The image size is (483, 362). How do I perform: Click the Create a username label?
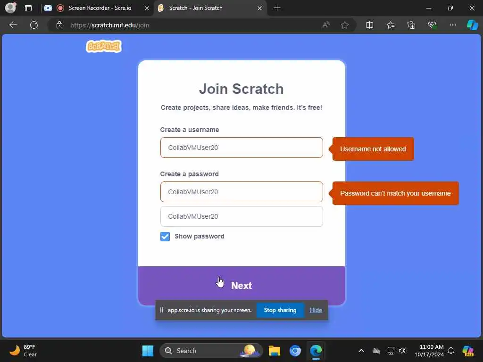click(190, 130)
